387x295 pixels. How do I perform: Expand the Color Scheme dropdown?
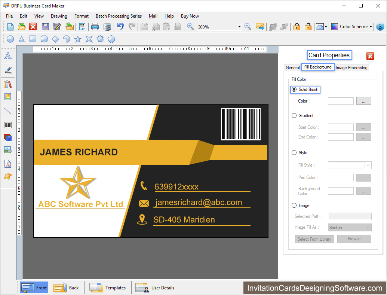371,27
